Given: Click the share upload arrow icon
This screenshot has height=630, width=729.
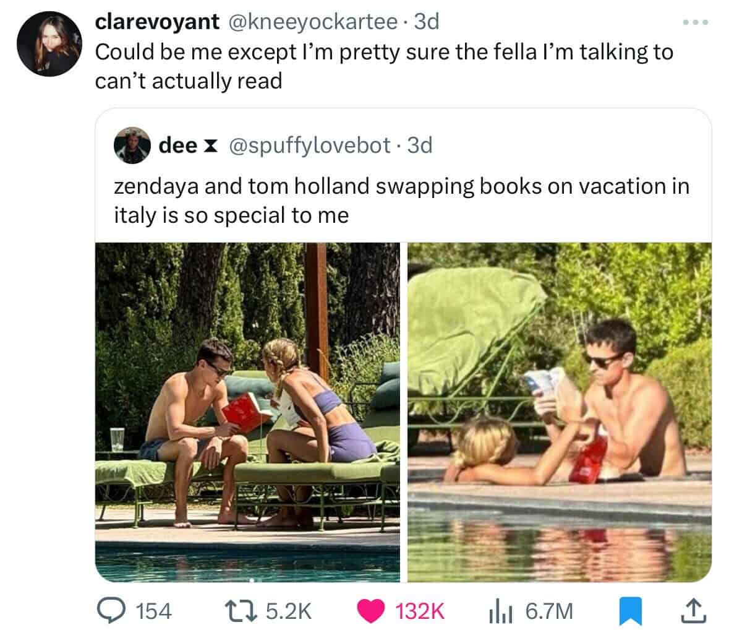Looking at the screenshot, I should [694, 611].
